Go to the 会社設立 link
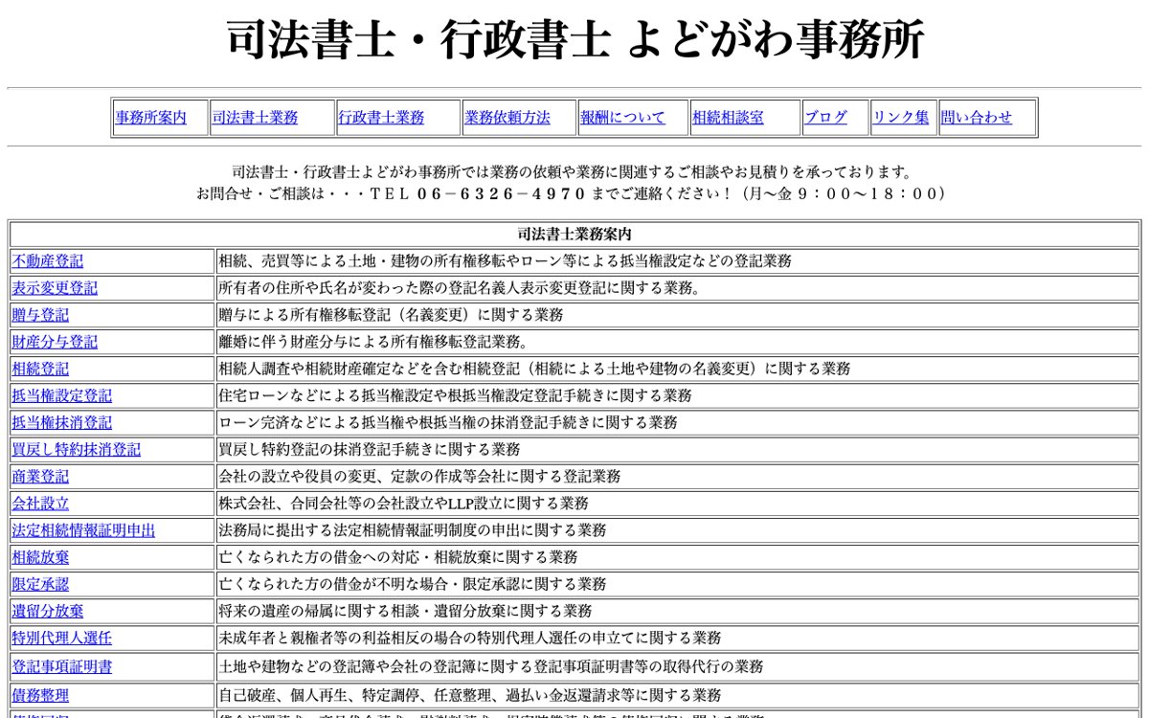This screenshot has height=718, width=1149. pos(40,503)
